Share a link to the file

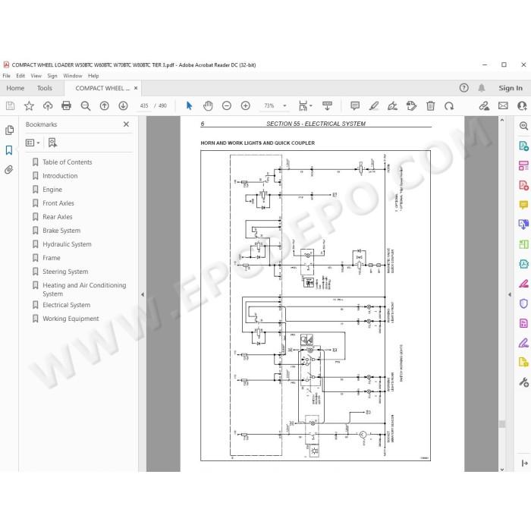(x=484, y=106)
